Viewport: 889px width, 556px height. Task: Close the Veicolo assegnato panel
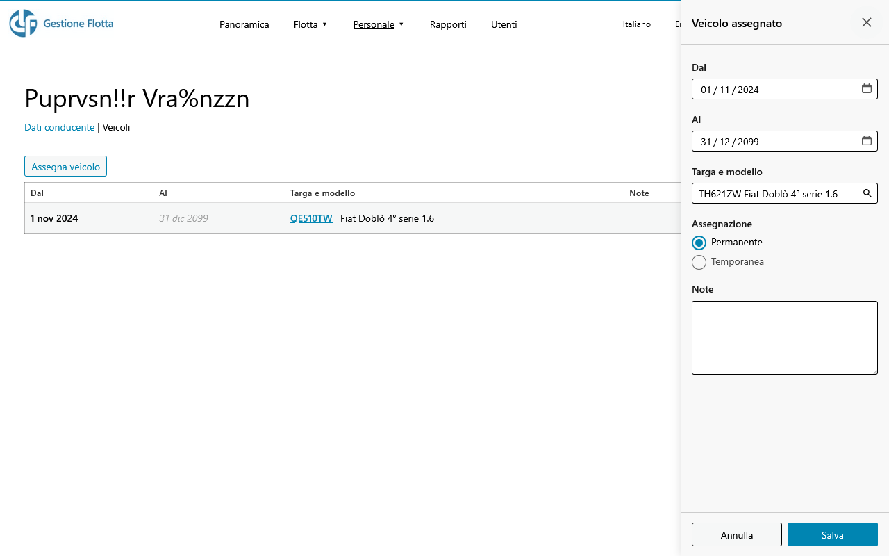[867, 22]
